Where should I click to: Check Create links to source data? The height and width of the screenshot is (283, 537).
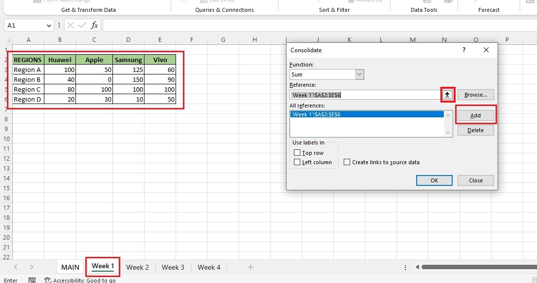point(347,162)
